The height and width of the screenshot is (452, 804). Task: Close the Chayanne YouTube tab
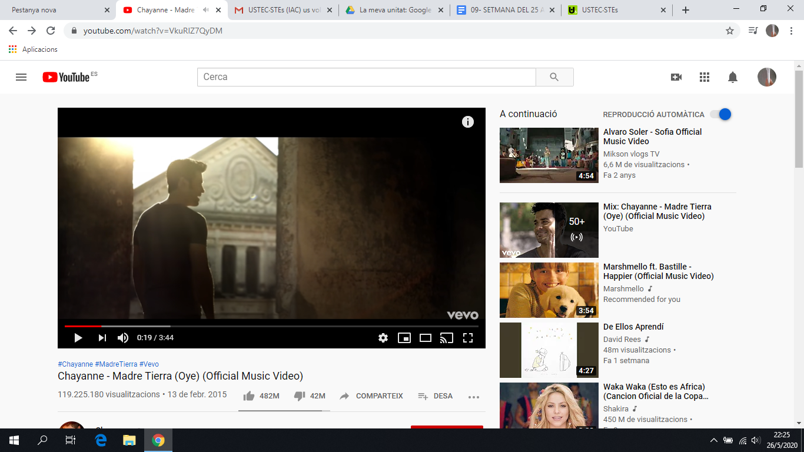coord(219,10)
